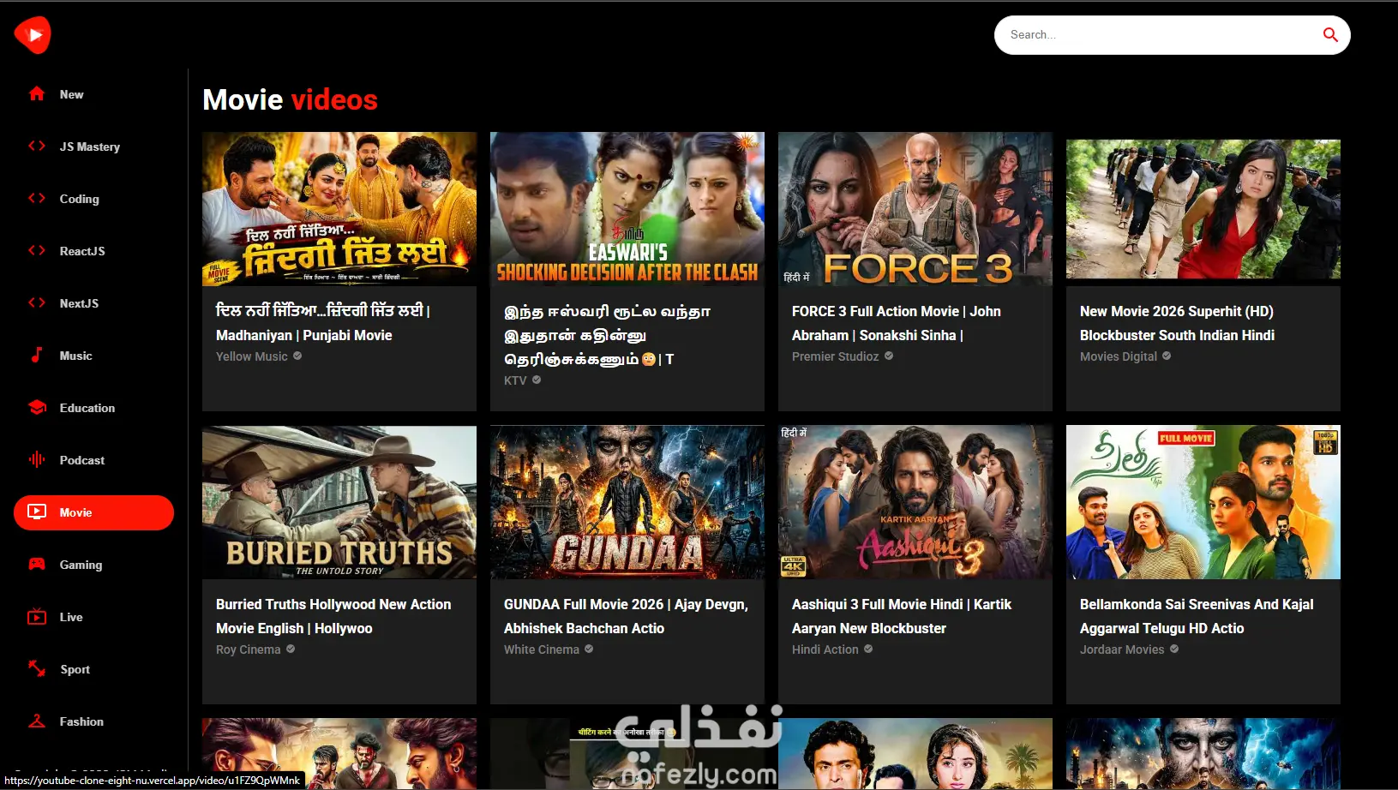Viewport: 1398px width, 790px height.
Task: Click the Live TV icon
Action: click(x=37, y=617)
